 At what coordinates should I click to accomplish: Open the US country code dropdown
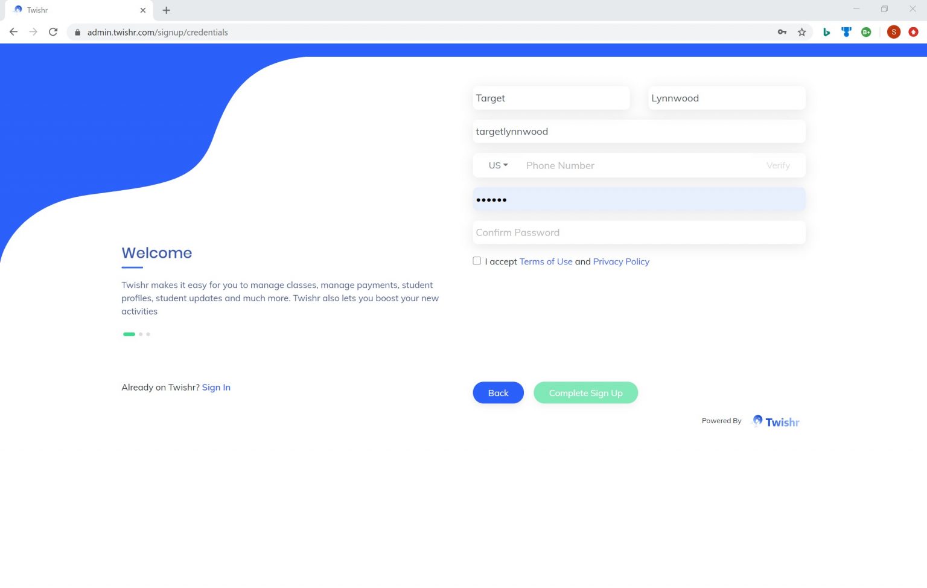coord(498,165)
